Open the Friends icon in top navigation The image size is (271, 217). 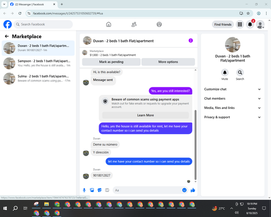134,24
